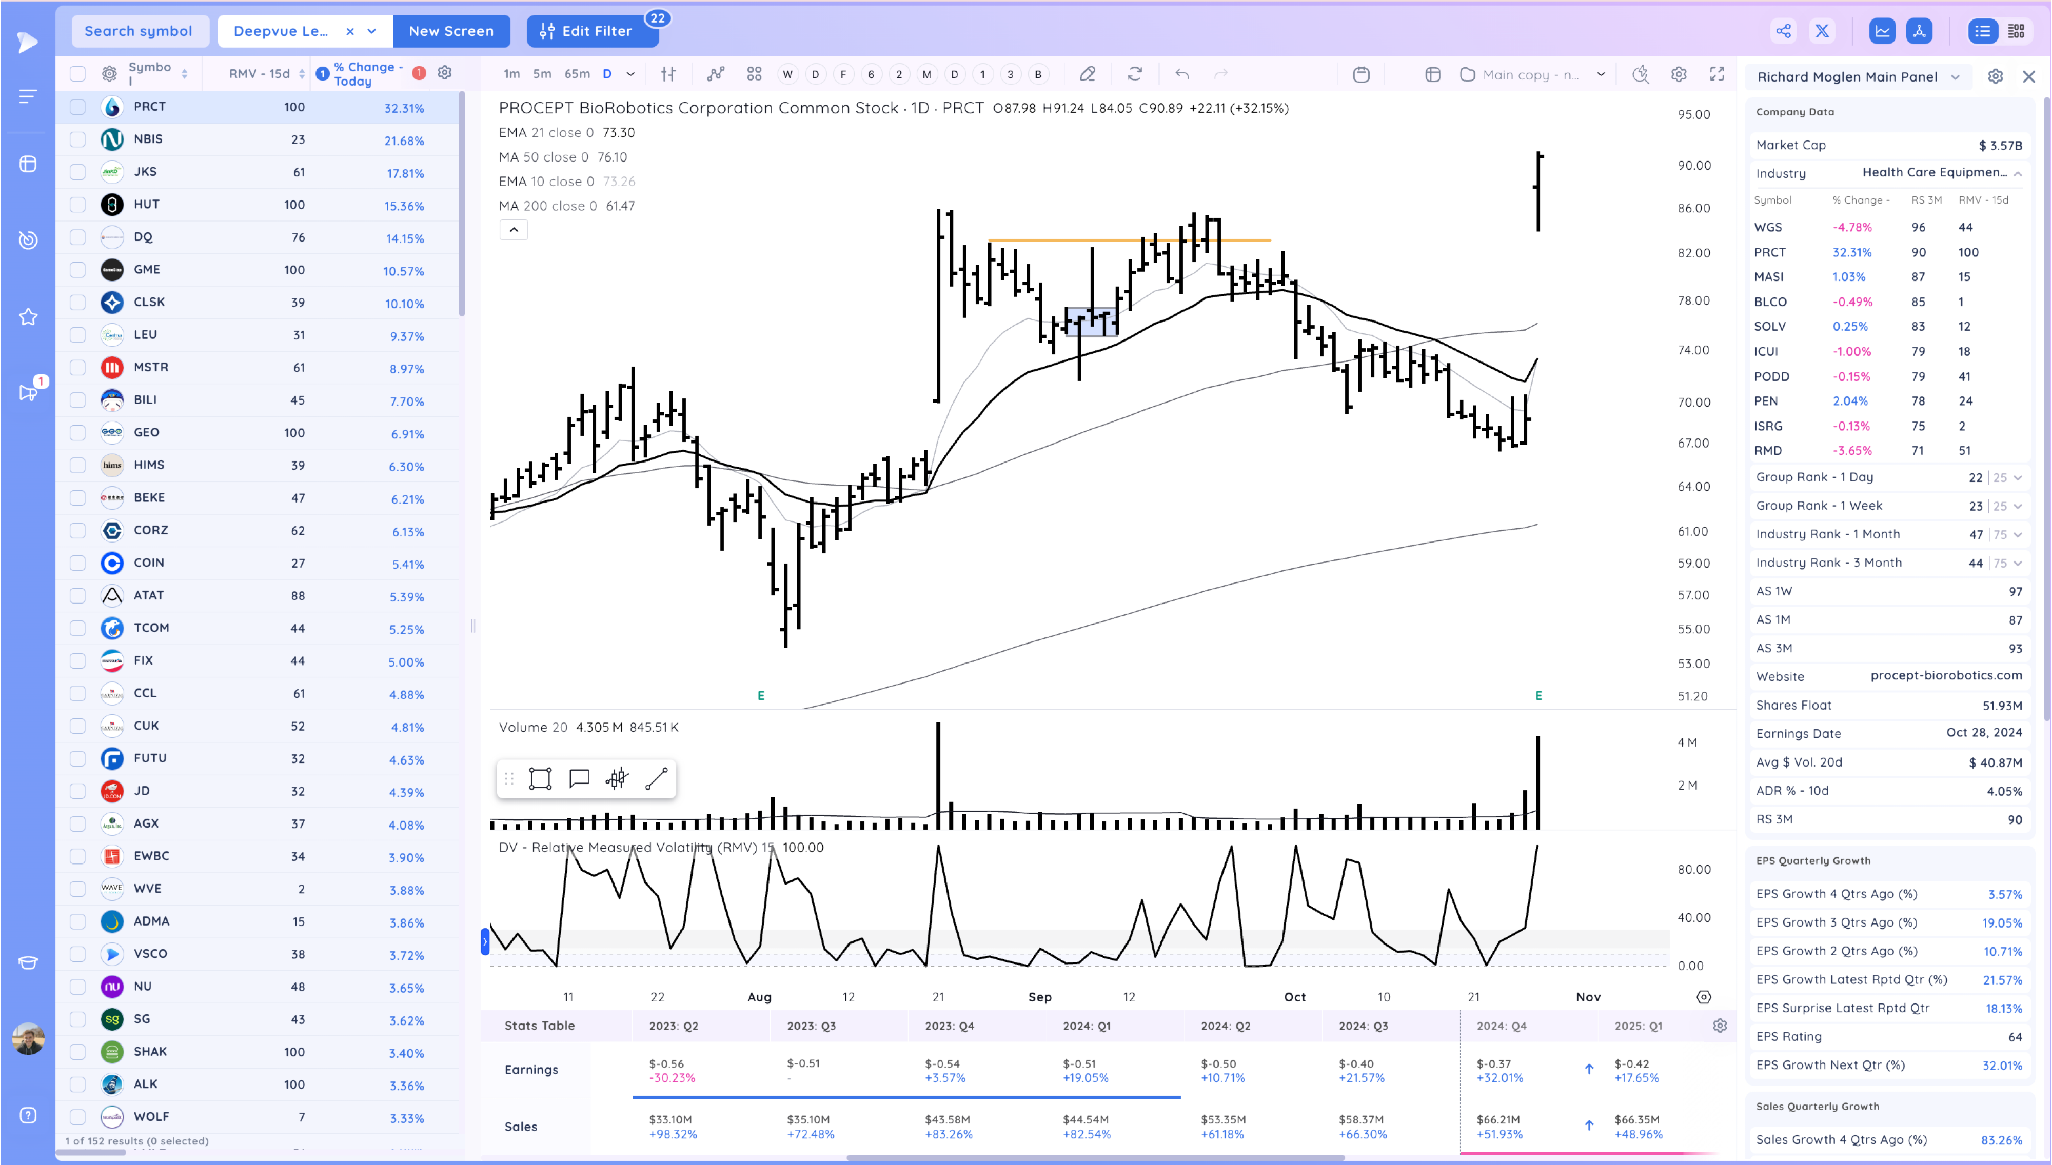Image resolution: width=2052 pixels, height=1165 pixels.
Task: Check the GME row checkbox
Action: pos(77,270)
